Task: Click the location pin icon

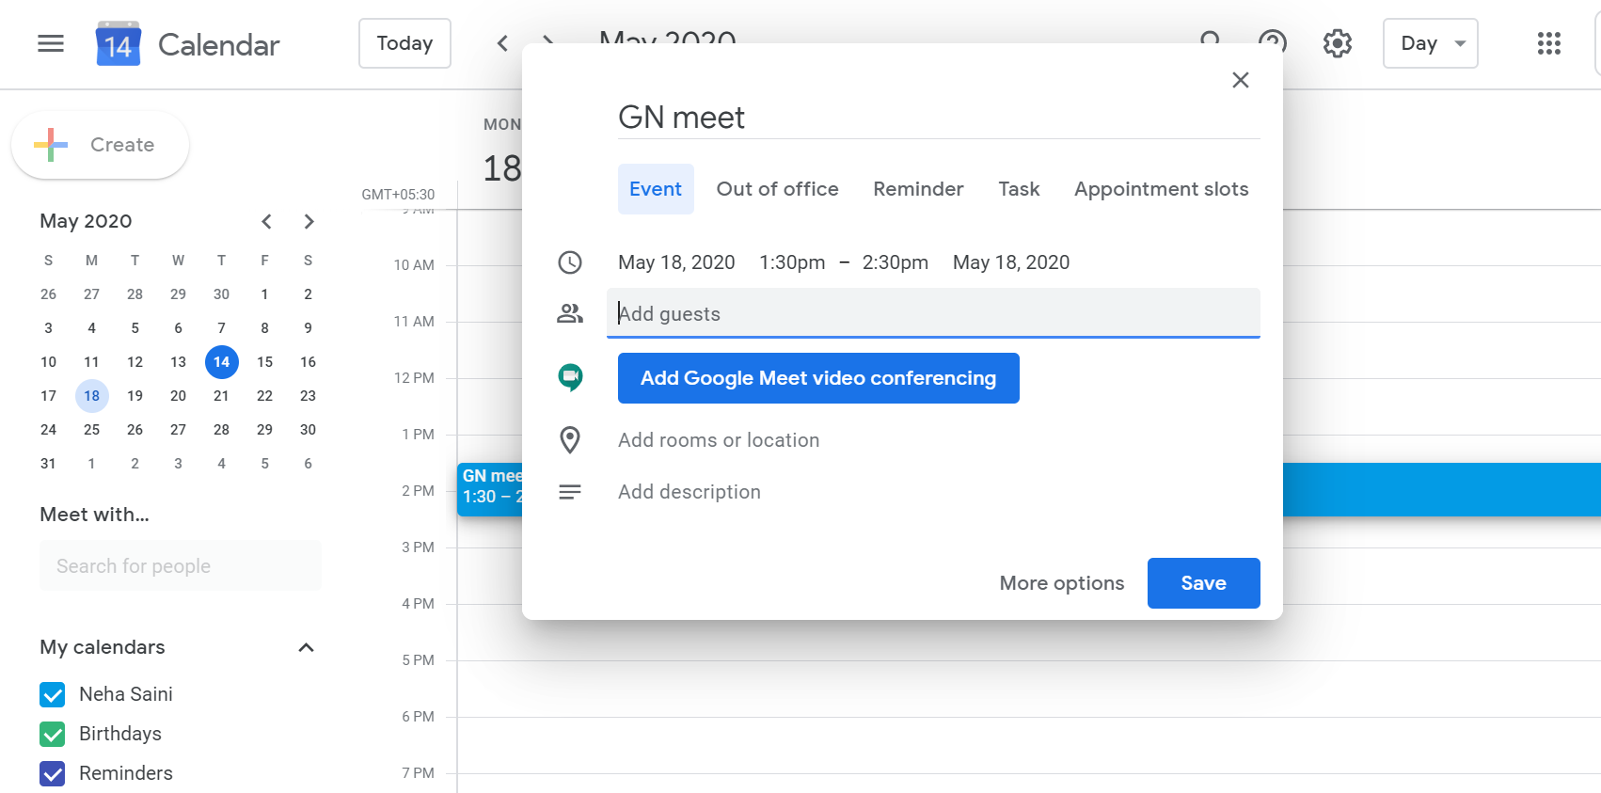Action: [570, 439]
